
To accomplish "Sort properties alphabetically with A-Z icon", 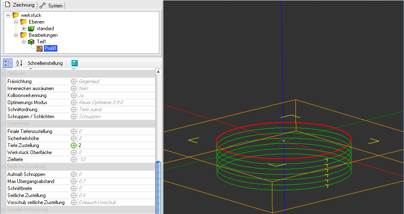I will [19, 63].
